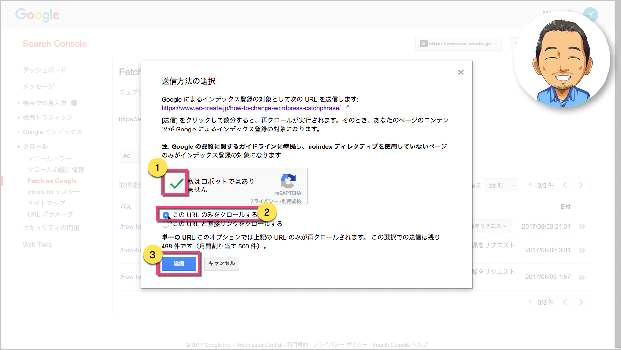Viewport: 621px width, 350px height.
Task: Expand the 2017/08/03 1:57 row details
Action: point(582,277)
